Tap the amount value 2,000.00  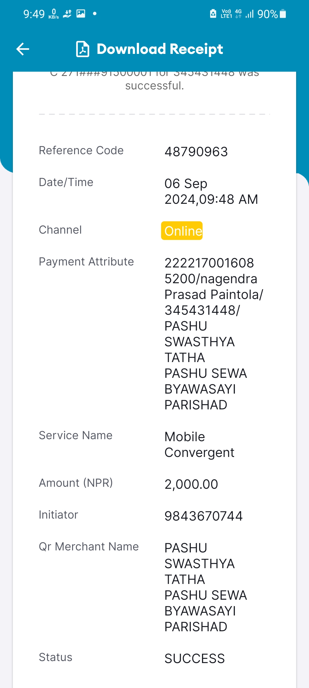(191, 484)
